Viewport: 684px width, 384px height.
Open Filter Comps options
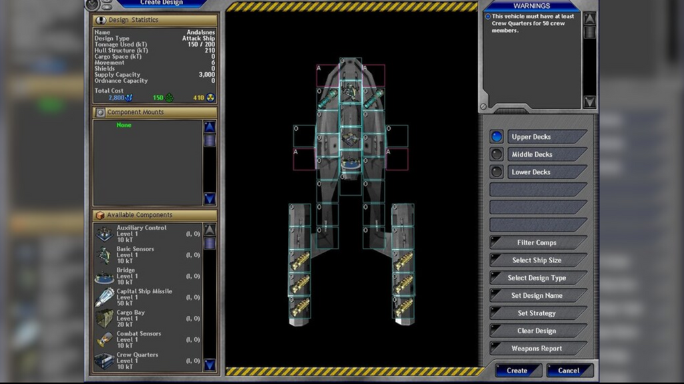point(537,243)
